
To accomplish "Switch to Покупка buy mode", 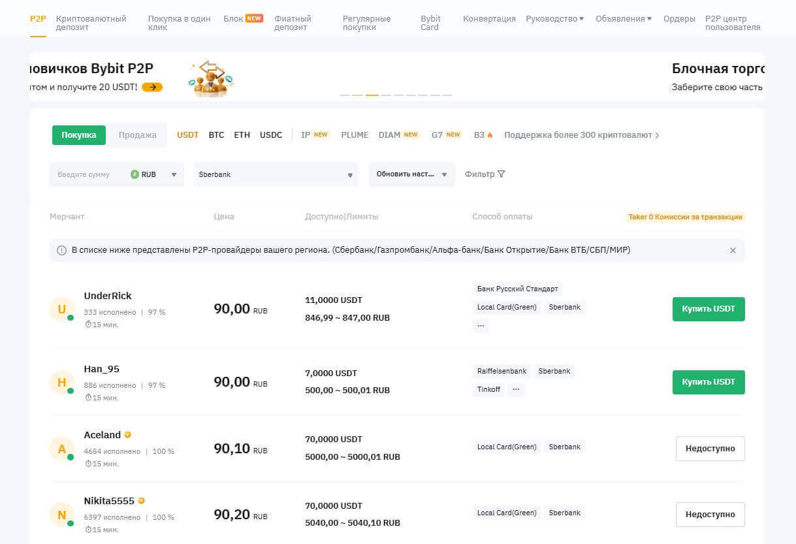I will (79, 135).
